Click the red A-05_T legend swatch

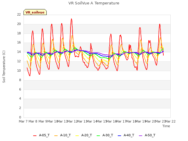[x=35, y=136]
